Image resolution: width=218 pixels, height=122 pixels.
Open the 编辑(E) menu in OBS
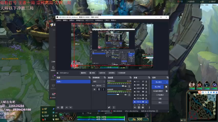[65, 20]
